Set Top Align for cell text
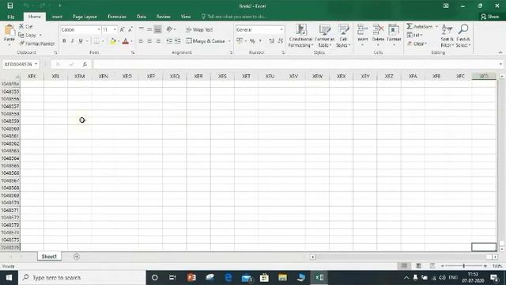Screen dimensions: 506x285 pyautogui.click(x=141, y=29)
